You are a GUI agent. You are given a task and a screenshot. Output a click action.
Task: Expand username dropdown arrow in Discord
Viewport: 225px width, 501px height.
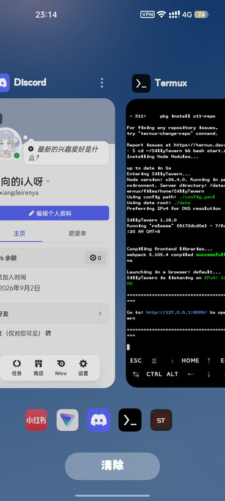point(48,181)
